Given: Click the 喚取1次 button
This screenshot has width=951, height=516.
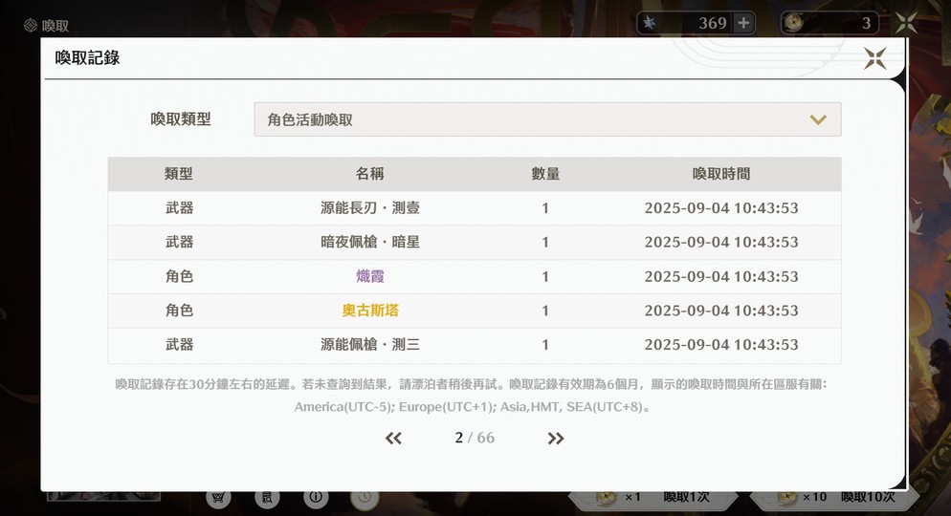Looking at the screenshot, I should click(x=653, y=497).
